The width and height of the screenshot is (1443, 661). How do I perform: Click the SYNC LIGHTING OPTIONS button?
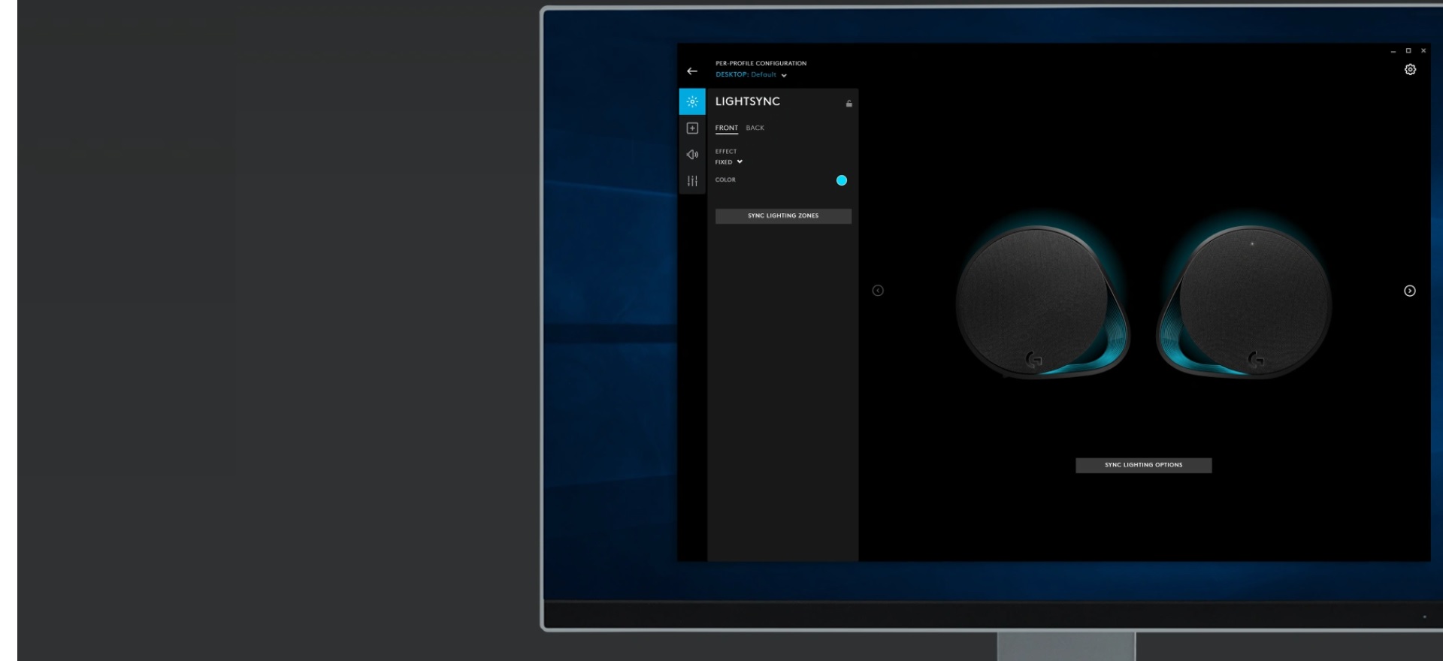point(1143,466)
